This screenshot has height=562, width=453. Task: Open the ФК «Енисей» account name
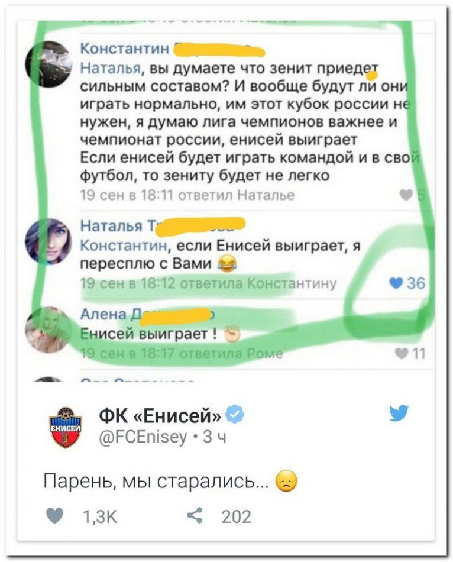[x=160, y=416]
